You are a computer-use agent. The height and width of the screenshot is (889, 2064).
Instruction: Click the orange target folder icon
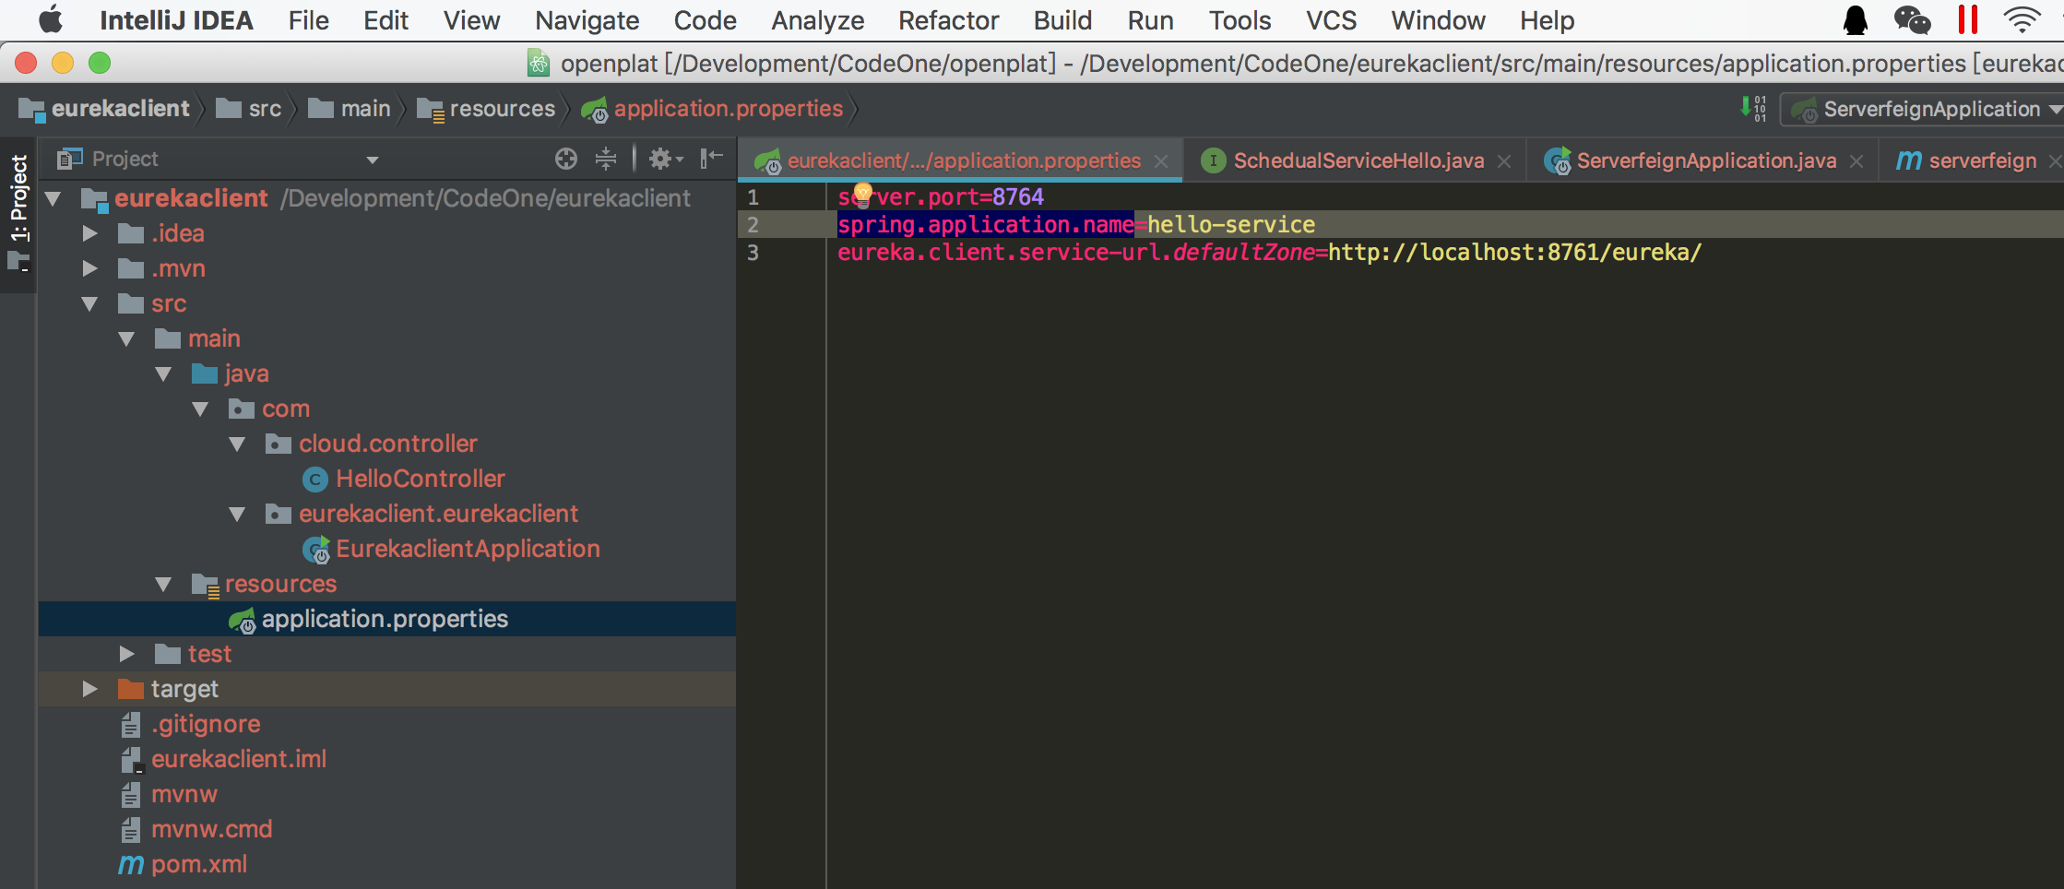(x=131, y=689)
